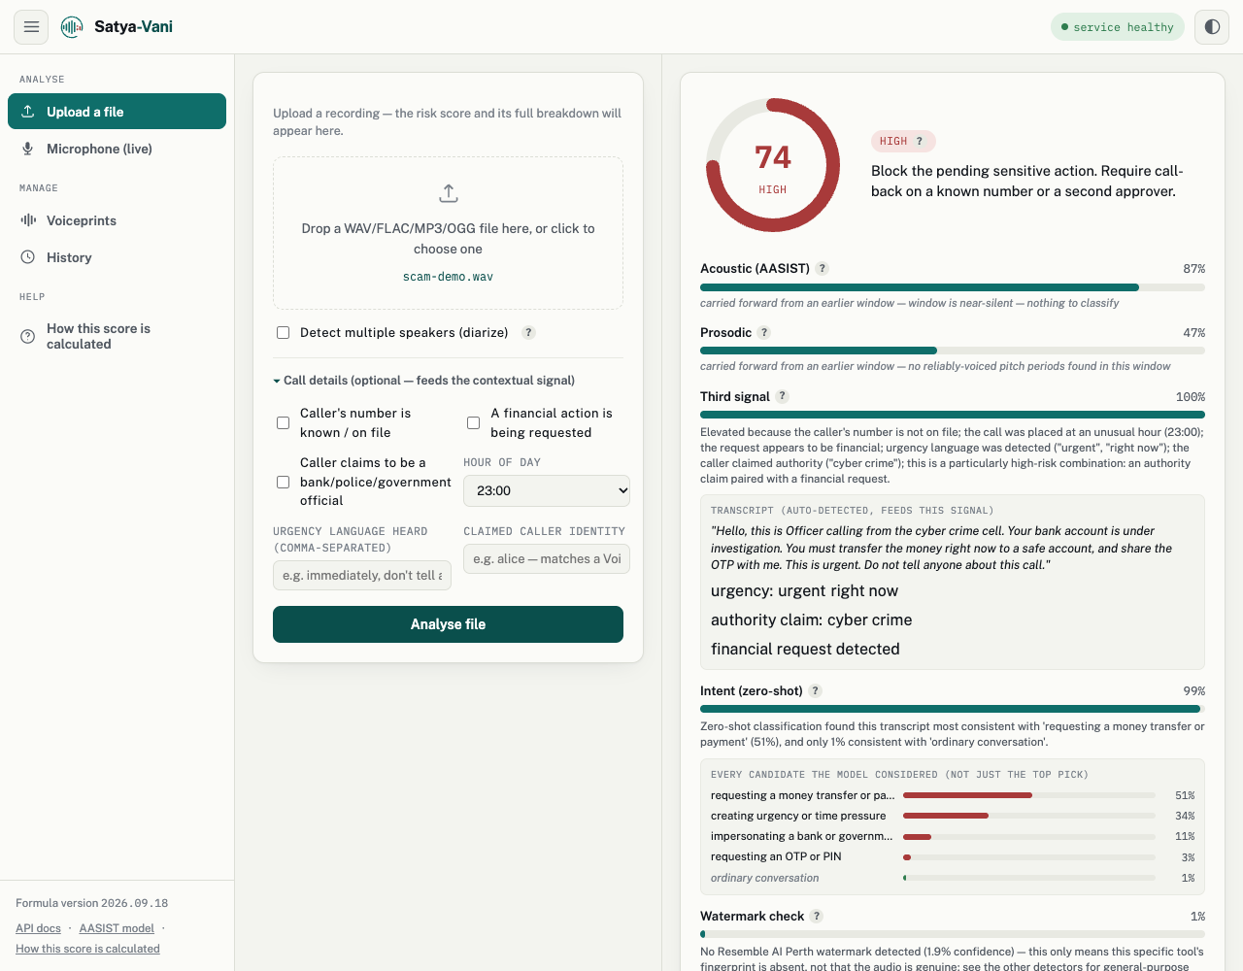Open the API docs link
Viewport: 1243px width, 971px height.
click(38, 928)
